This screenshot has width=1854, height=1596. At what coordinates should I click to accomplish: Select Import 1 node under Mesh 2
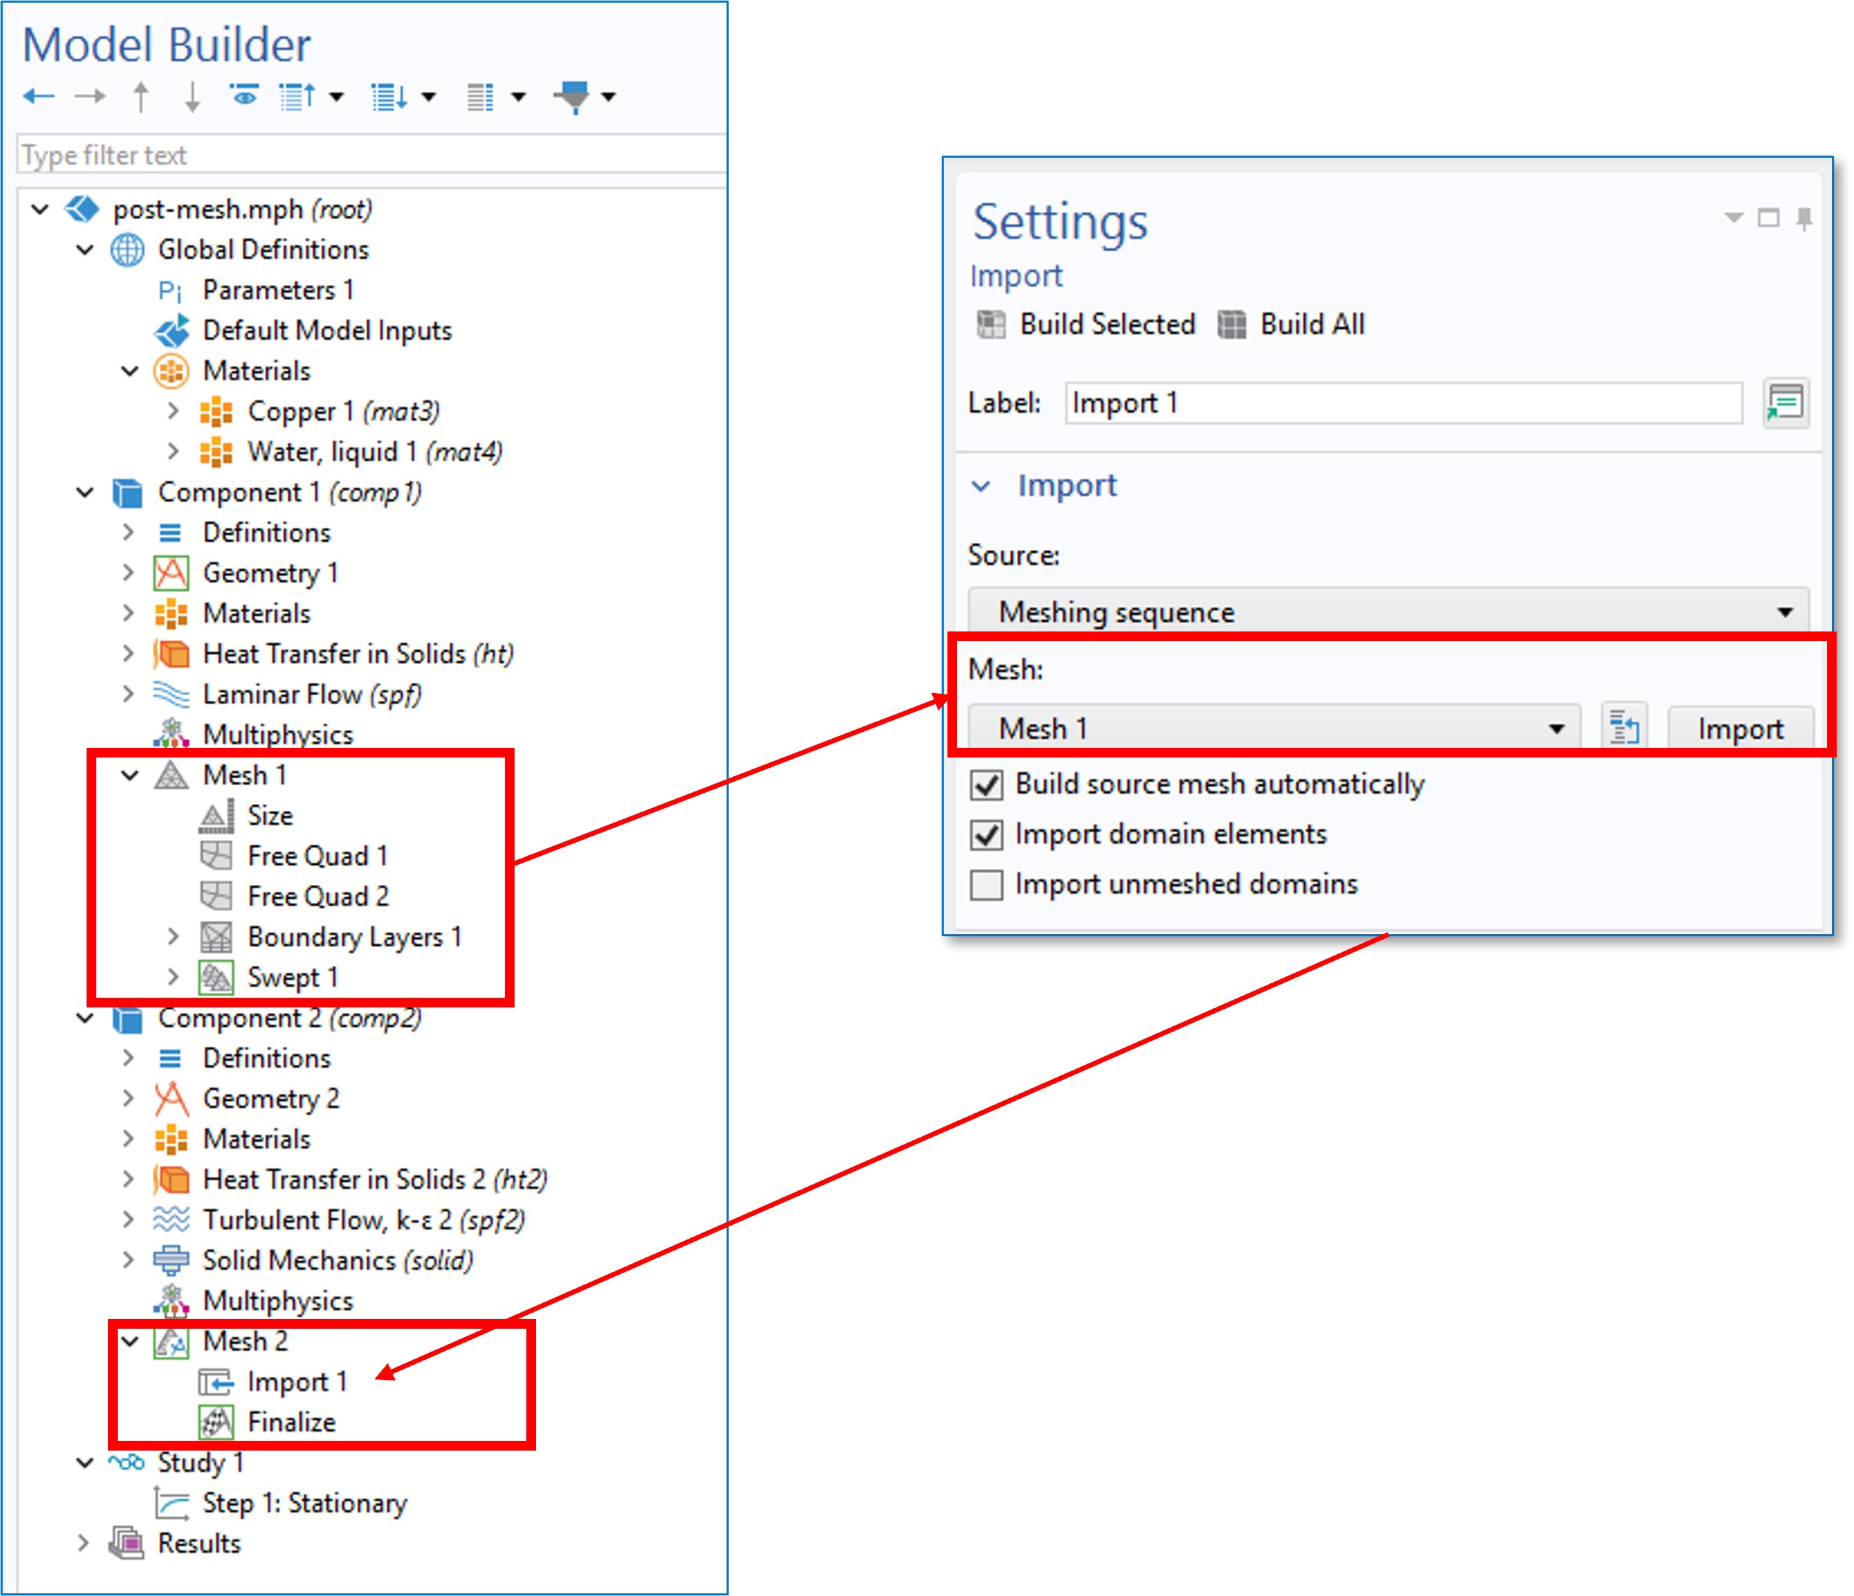(296, 1382)
